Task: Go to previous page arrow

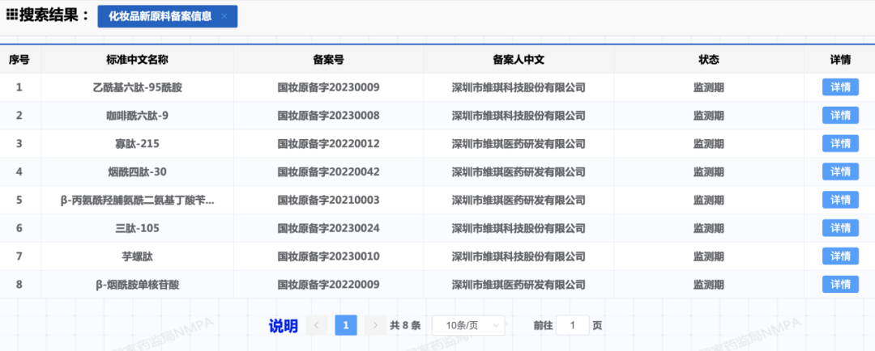Action: (x=317, y=325)
